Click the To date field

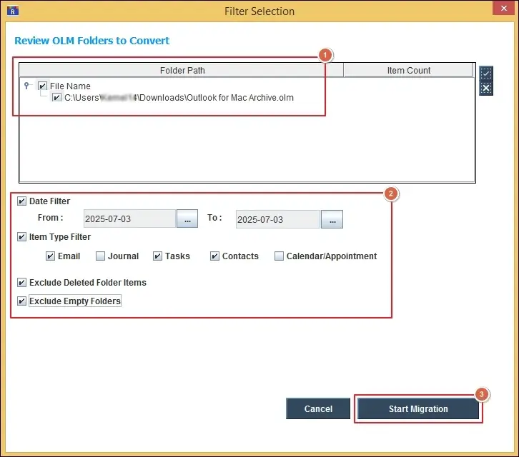278,219
